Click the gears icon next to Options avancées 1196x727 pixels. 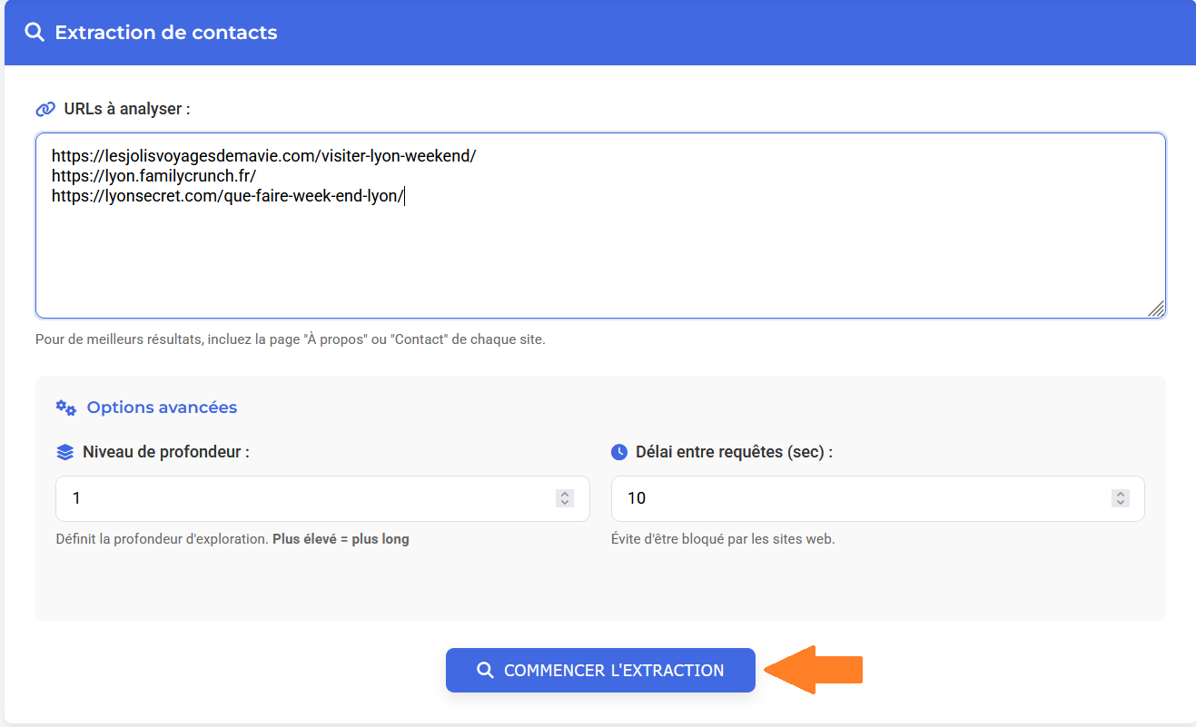[x=65, y=408]
